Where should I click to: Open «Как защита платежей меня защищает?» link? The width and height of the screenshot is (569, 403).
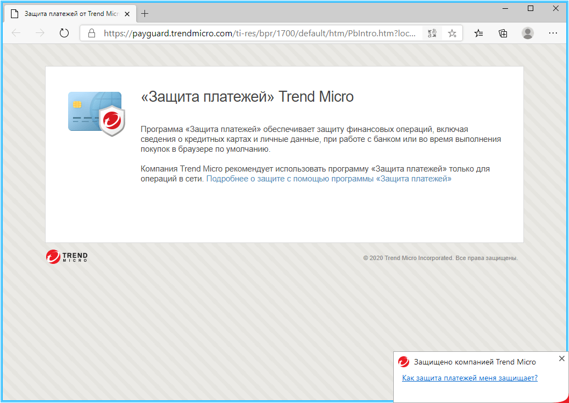pyautogui.click(x=470, y=378)
